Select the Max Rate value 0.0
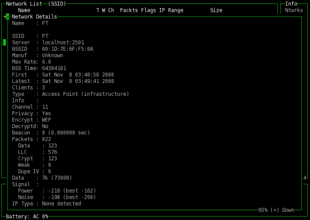 [46, 62]
